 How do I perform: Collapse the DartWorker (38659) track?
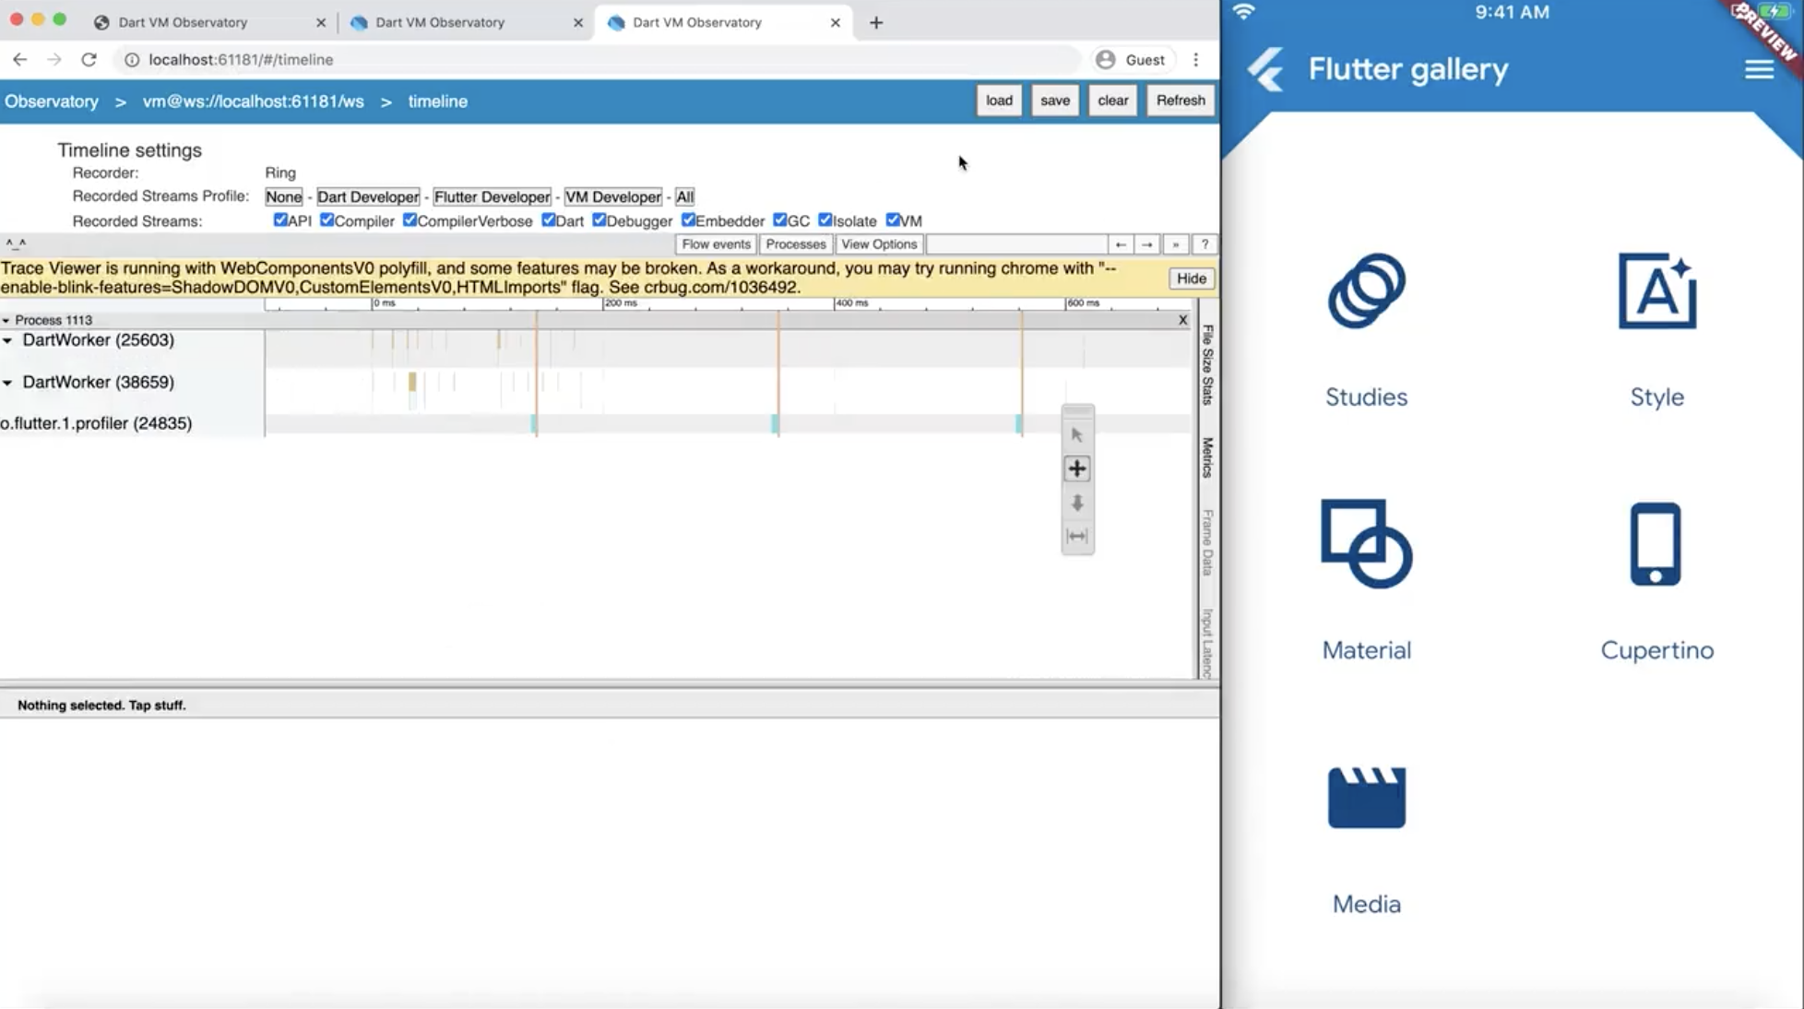tap(7, 382)
